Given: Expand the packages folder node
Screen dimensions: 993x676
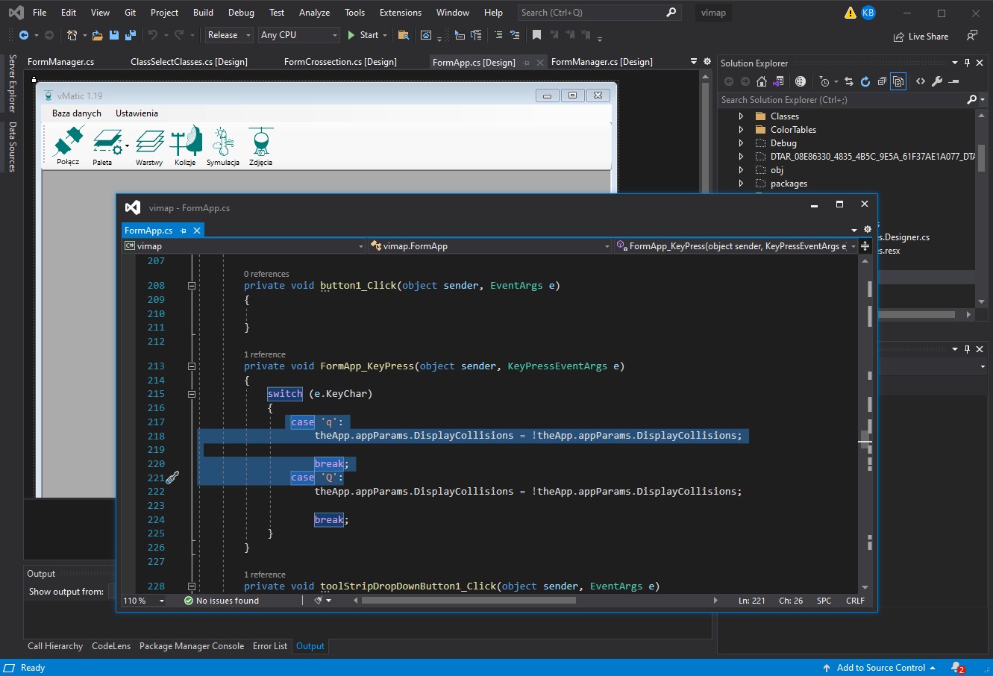Looking at the screenshot, I should 741,184.
